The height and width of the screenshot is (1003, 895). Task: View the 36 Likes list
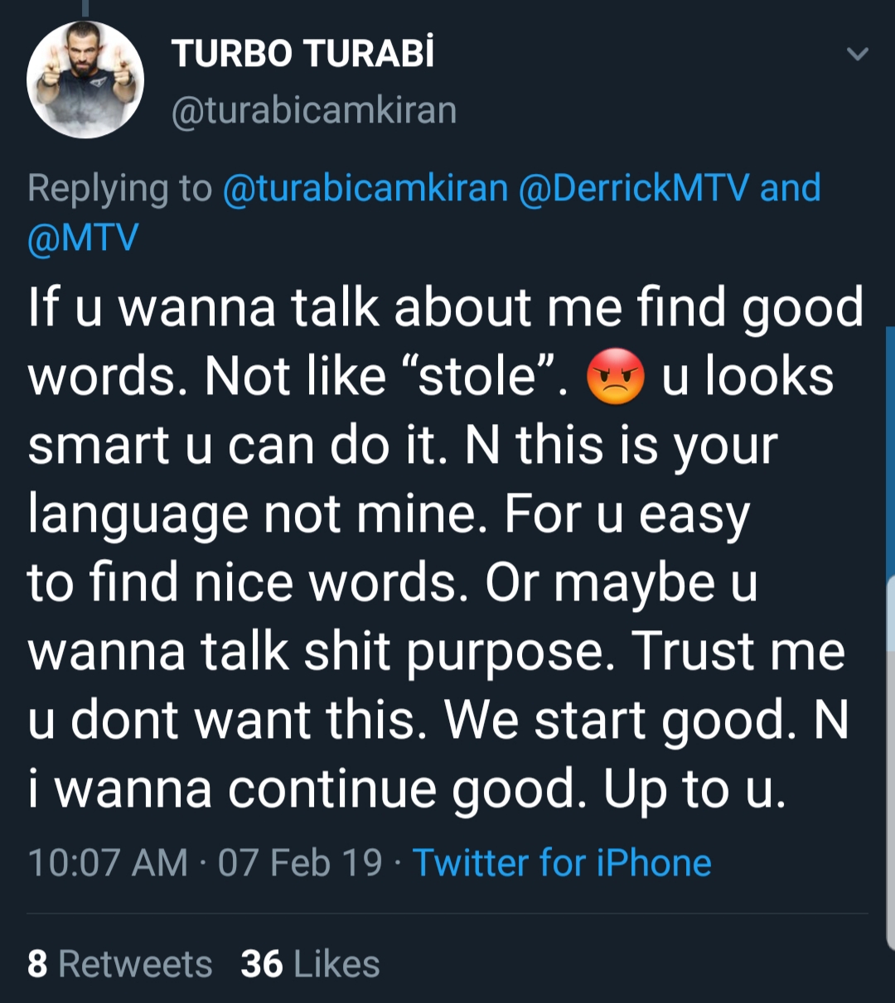310,964
